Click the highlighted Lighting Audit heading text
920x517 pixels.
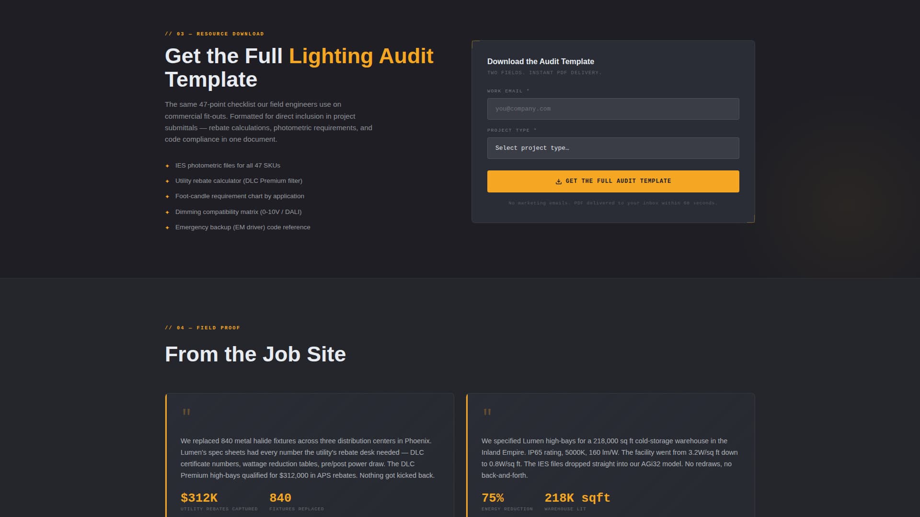point(360,56)
